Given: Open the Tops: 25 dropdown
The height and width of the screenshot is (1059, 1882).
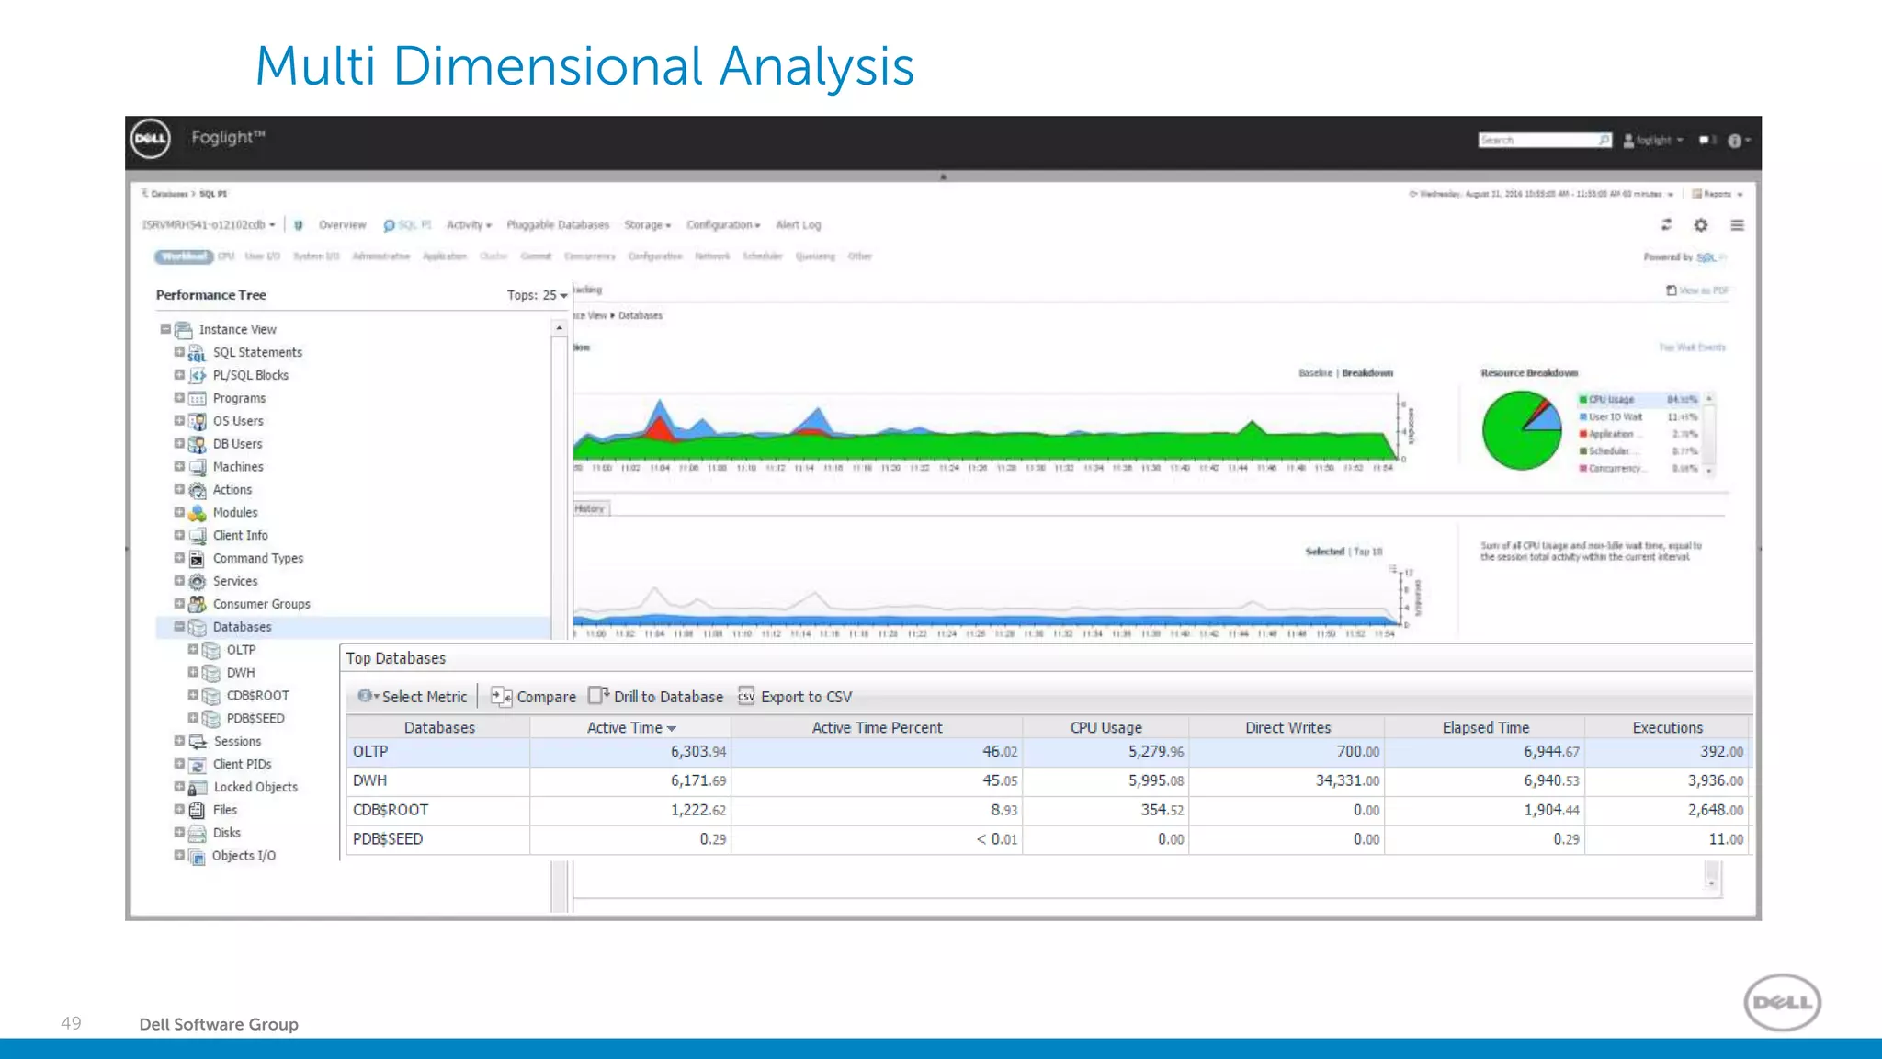Looking at the screenshot, I should [x=538, y=295].
